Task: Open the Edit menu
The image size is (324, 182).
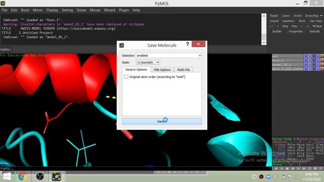Action: click(14, 10)
